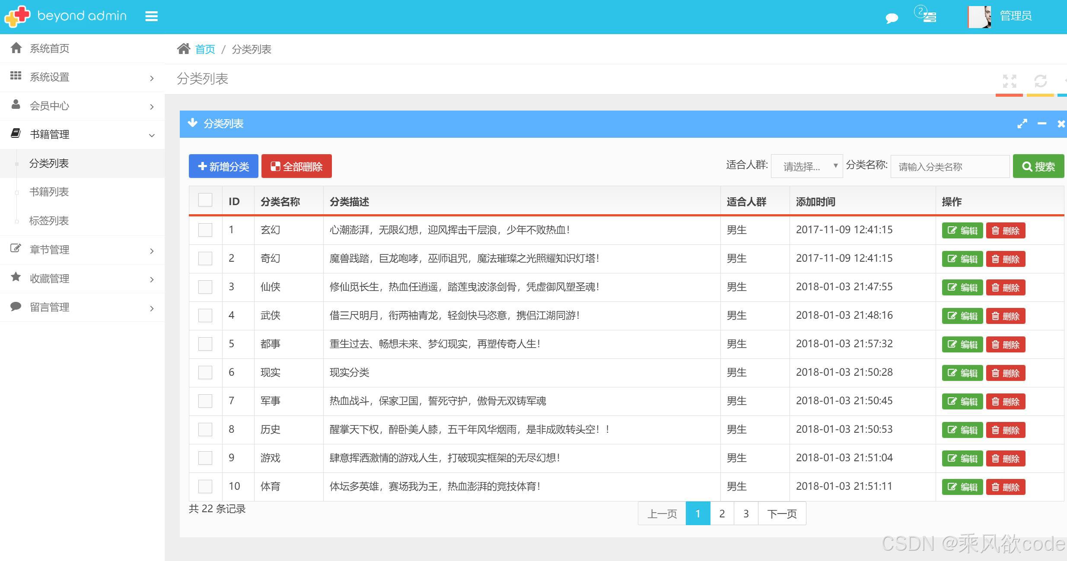Click the red 删除 button for 武侠
Image resolution: width=1067 pixels, height=561 pixels.
[1005, 316]
